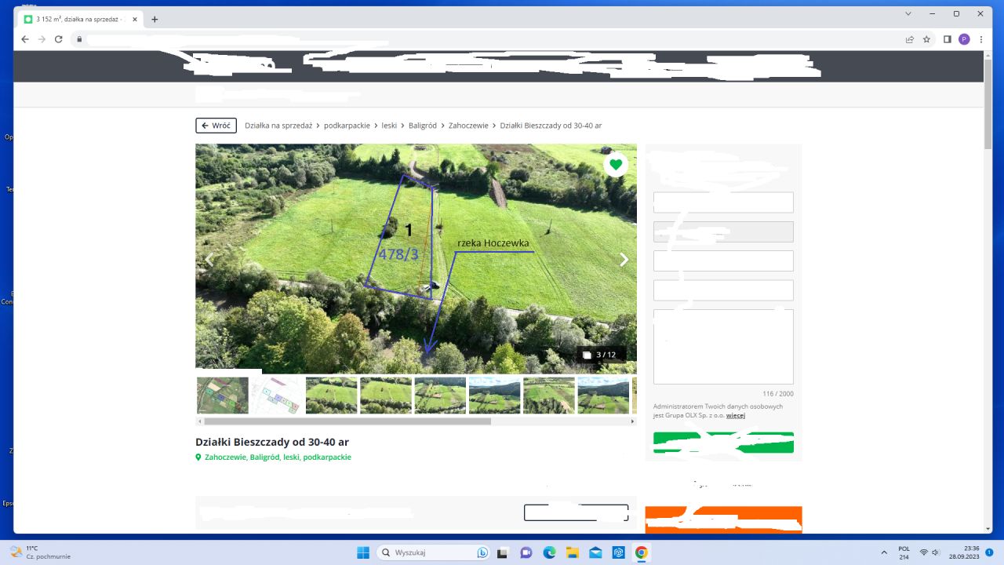Click the thumbnail strip right scroll arrow
Viewport: 1004px width, 565px height.
[x=633, y=421]
